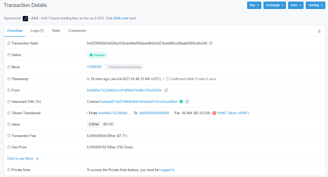
Task: Click the Confirmed within 9 mins:5 secs text
Action: [x=193, y=79]
